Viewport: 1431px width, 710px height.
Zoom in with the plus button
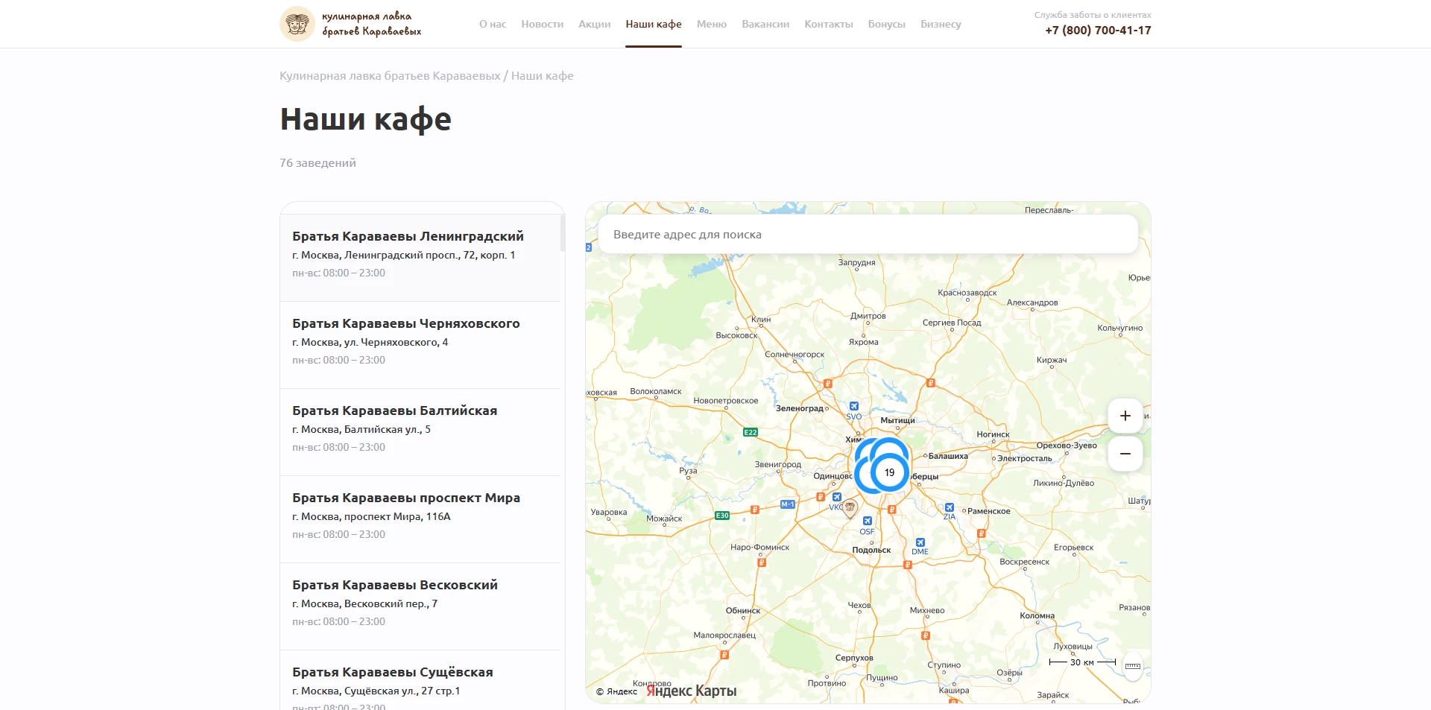[x=1125, y=416]
